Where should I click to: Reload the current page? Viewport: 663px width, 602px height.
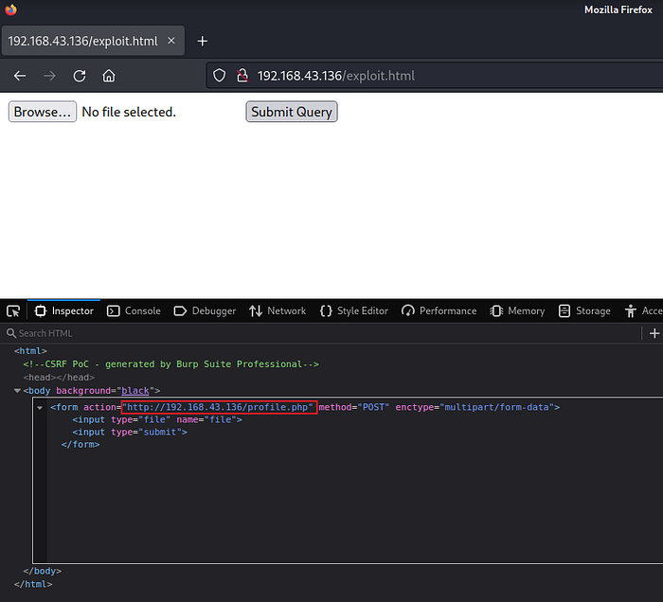point(80,76)
